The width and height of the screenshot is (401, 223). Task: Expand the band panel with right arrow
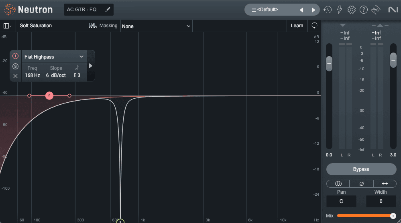point(91,66)
